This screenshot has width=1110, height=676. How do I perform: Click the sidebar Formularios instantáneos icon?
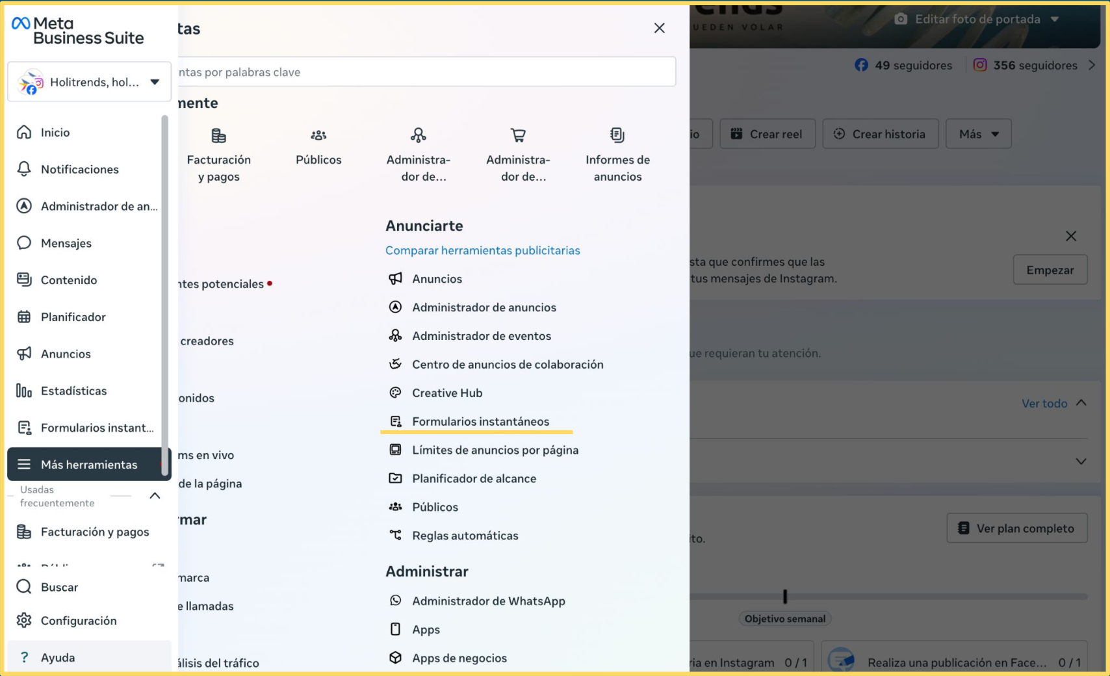tap(24, 428)
